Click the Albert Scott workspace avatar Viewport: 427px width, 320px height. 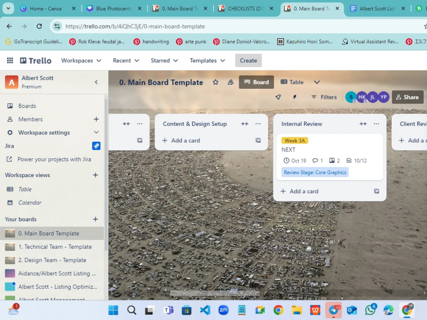(12, 82)
